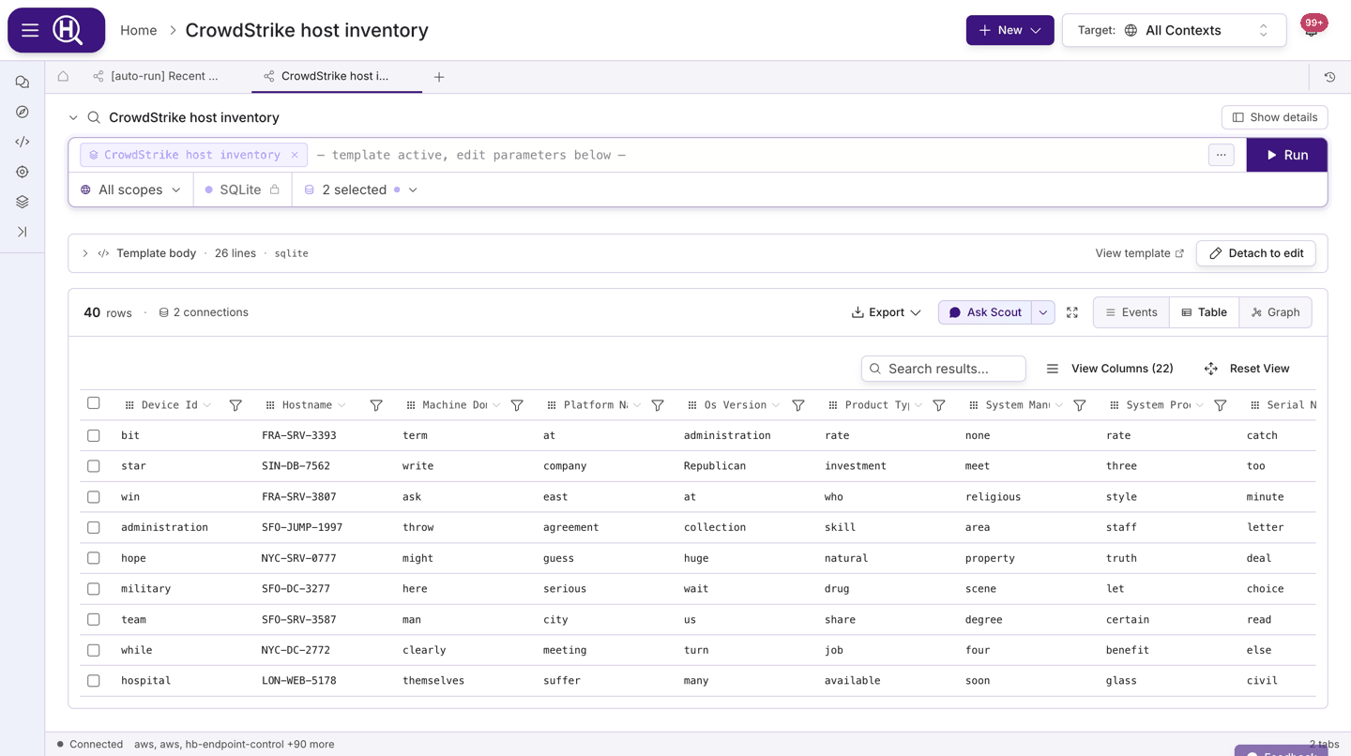
Task: Open query history clock icon
Action: point(1329,77)
